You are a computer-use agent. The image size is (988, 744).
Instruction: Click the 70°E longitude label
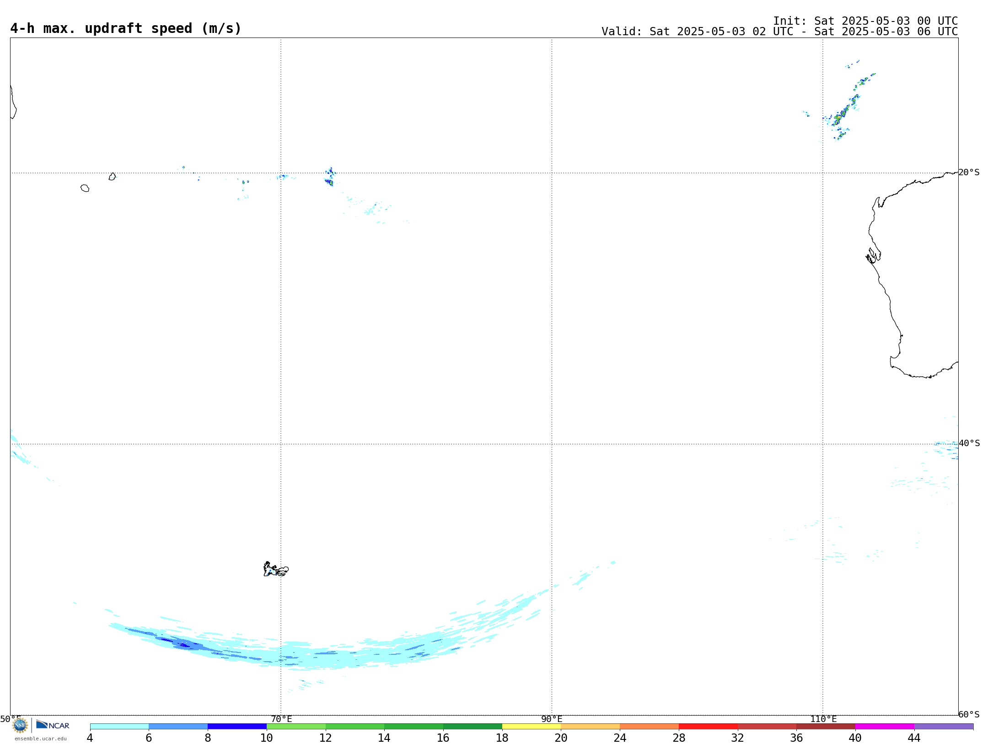tap(281, 719)
